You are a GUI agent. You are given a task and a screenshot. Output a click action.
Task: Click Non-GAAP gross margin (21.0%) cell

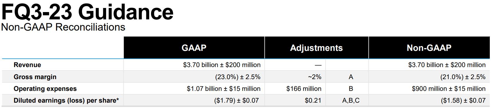point(463,77)
